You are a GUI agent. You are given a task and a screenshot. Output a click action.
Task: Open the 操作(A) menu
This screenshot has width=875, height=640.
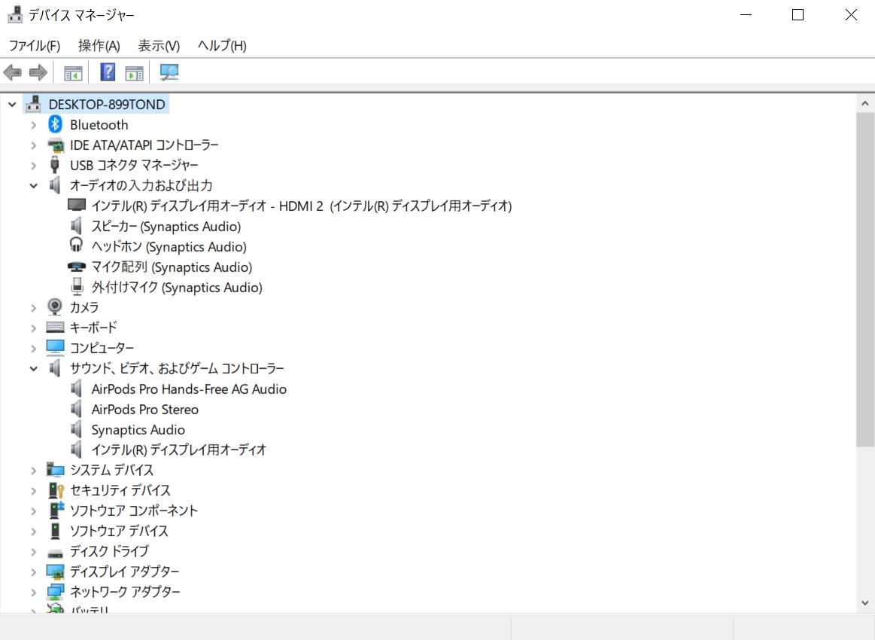[99, 45]
